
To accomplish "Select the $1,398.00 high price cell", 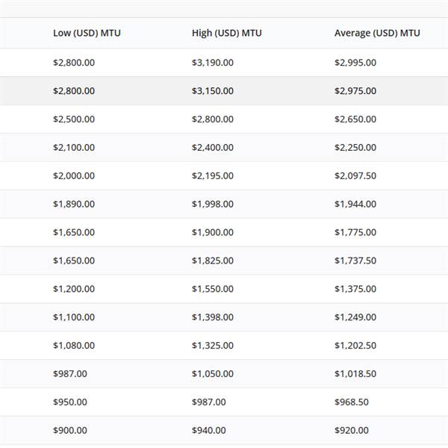I will tap(212, 317).
